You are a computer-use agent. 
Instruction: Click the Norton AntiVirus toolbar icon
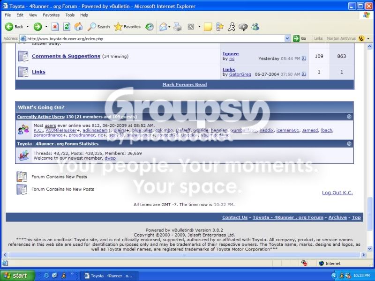point(361,38)
